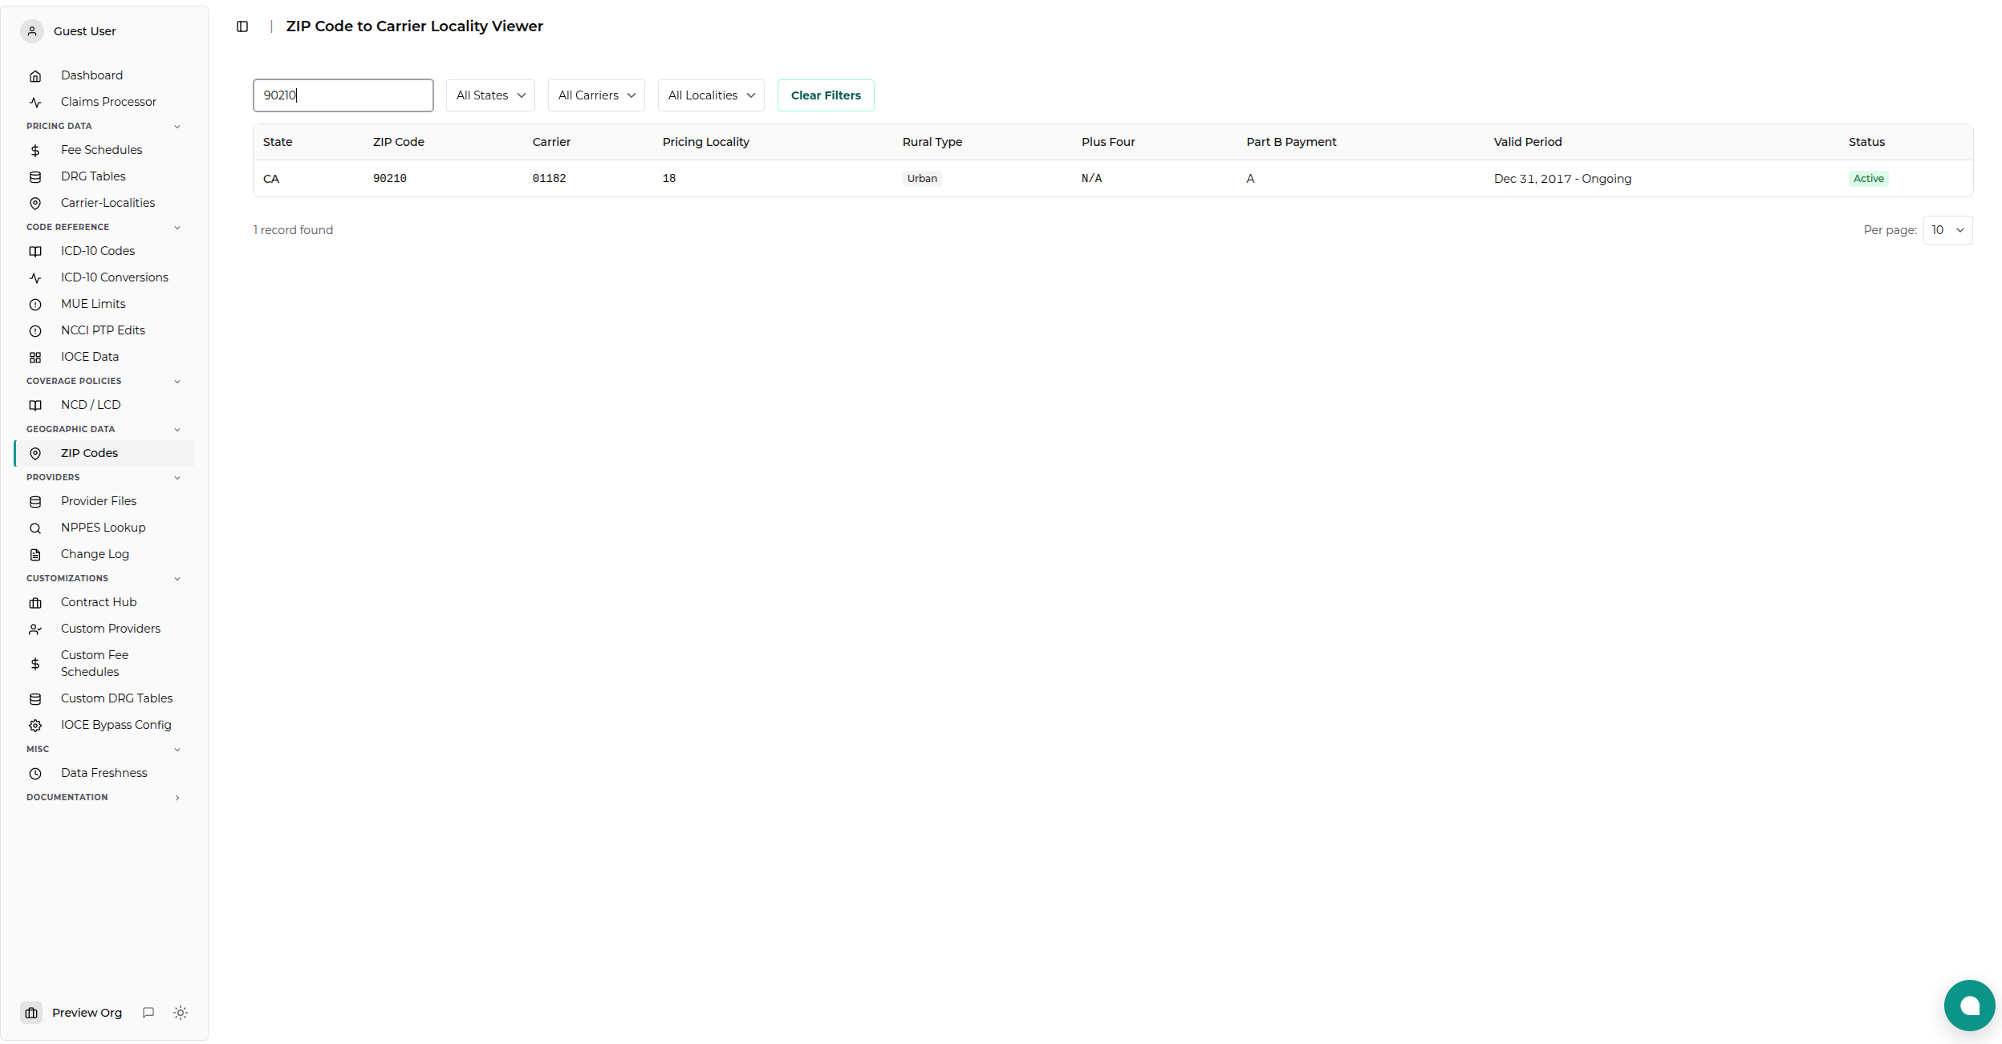The image size is (2002, 1044).
Task: Click the Change Log document icon
Action: pos(35,555)
